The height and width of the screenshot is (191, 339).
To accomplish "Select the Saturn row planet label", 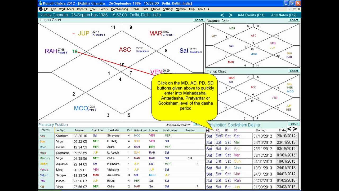I will pos(44,175).
